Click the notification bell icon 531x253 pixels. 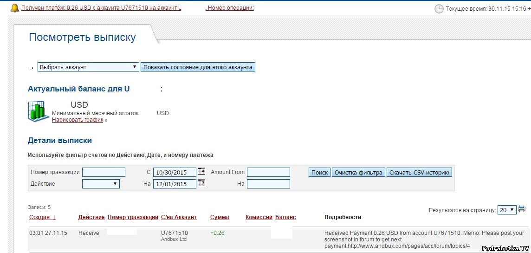tap(15, 8)
